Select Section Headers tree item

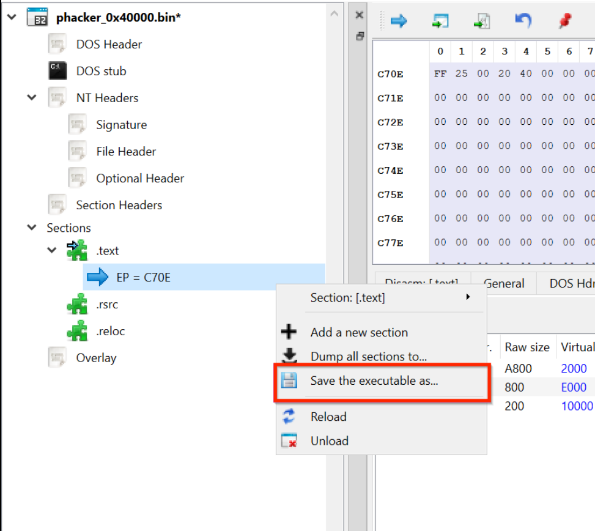tap(119, 205)
